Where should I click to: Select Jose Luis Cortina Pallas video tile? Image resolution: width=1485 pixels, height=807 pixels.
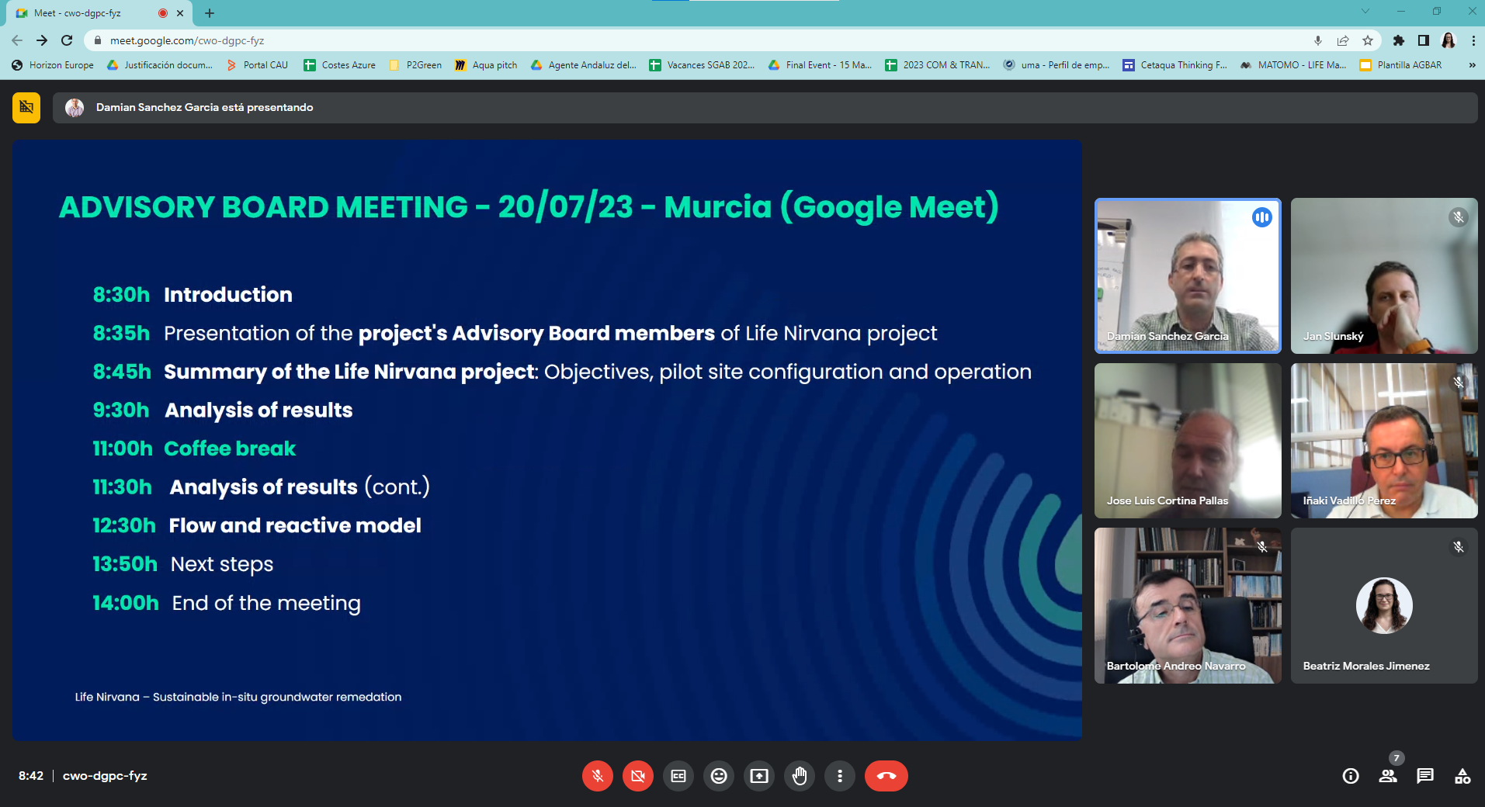(x=1188, y=441)
